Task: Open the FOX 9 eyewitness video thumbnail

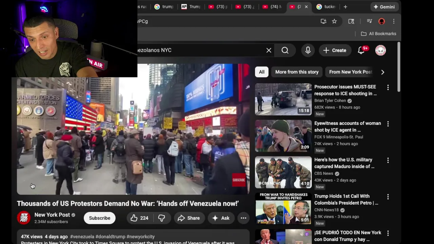Action: [x=283, y=136]
